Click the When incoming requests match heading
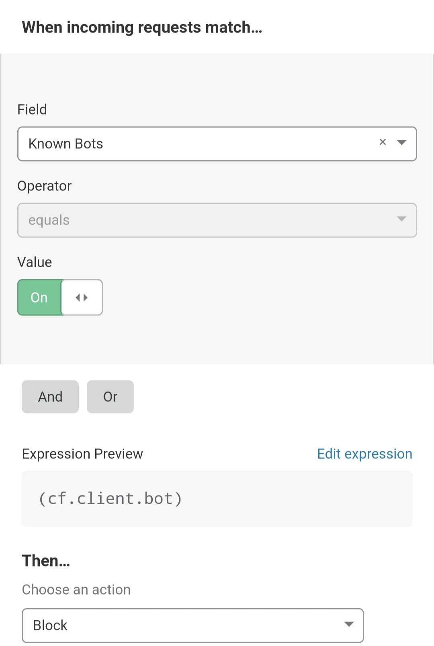 (x=142, y=27)
